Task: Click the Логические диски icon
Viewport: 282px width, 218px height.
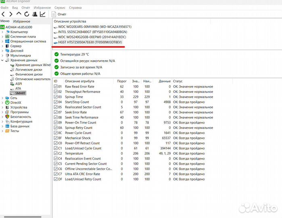Action: (x=12, y=69)
